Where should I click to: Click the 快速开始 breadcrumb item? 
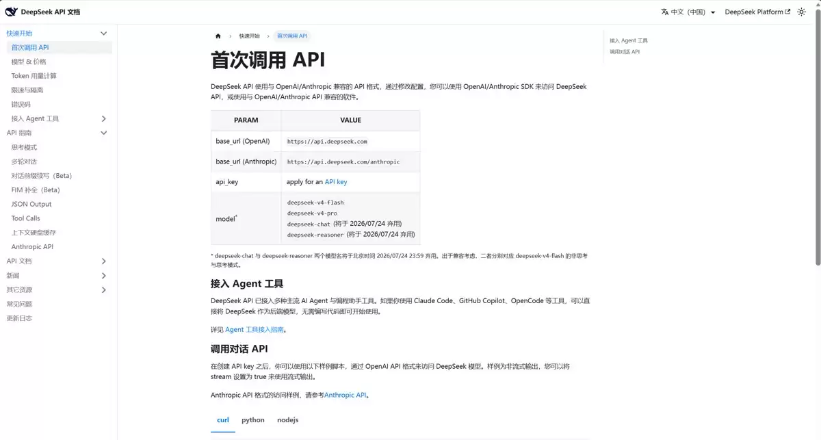[x=249, y=36]
